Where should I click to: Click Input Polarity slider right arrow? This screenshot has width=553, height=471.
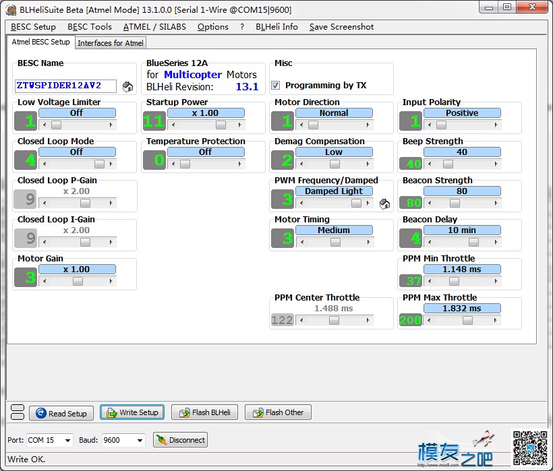(x=496, y=125)
